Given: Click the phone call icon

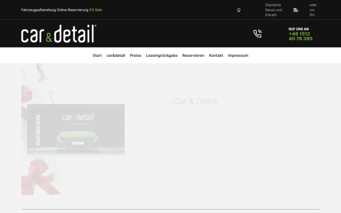Looking at the screenshot, I should 257,34.
